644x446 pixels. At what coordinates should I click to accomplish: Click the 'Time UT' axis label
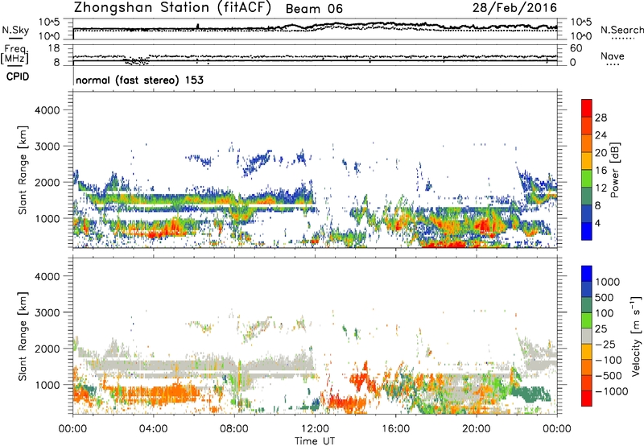[315, 441]
